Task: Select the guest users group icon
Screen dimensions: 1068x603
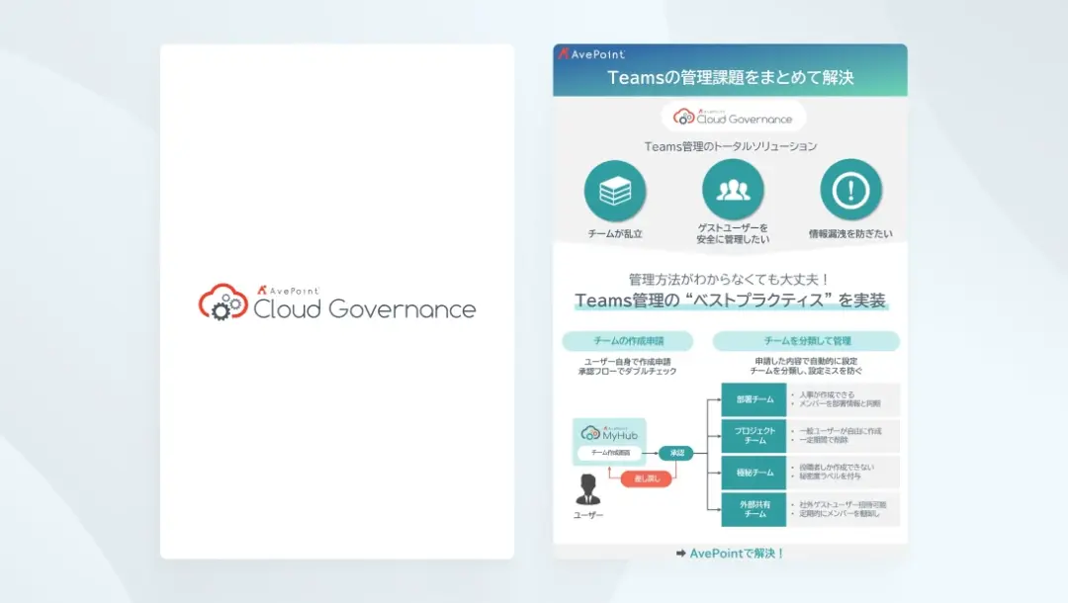Action: 733,190
